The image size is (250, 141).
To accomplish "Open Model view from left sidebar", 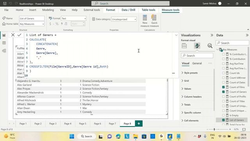I will (4, 51).
